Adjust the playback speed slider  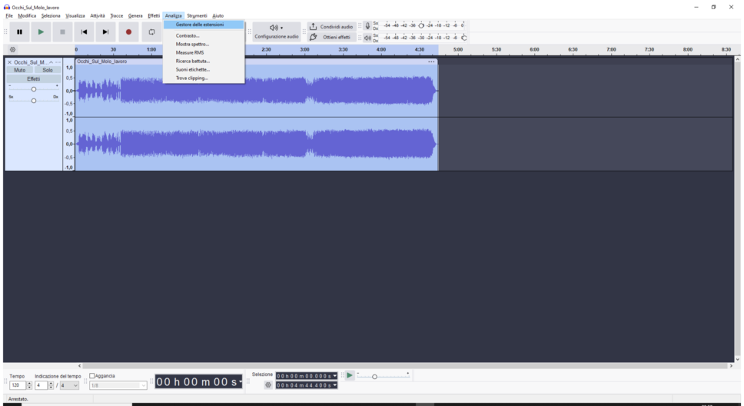tap(374, 377)
